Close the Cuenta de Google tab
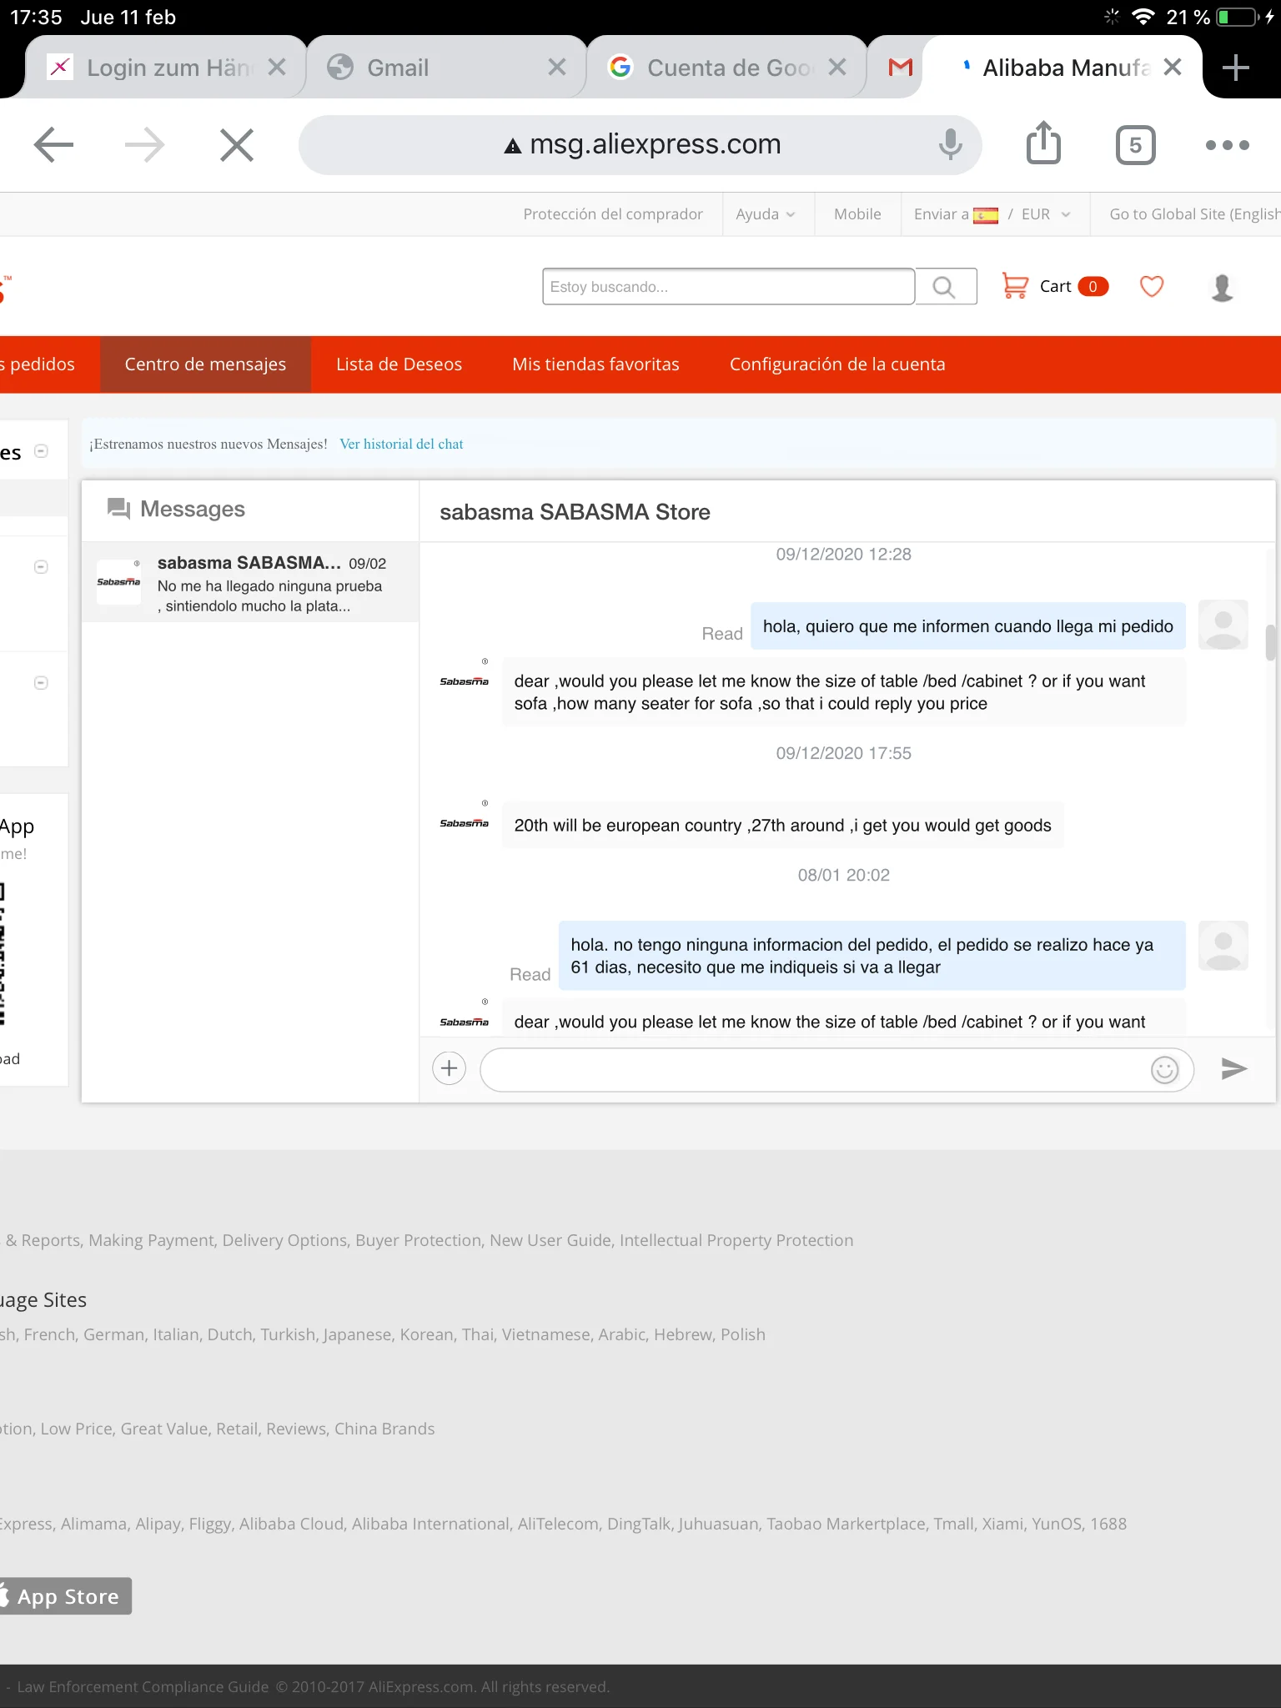The width and height of the screenshot is (1281, 1708). click(x=837, y=68)
